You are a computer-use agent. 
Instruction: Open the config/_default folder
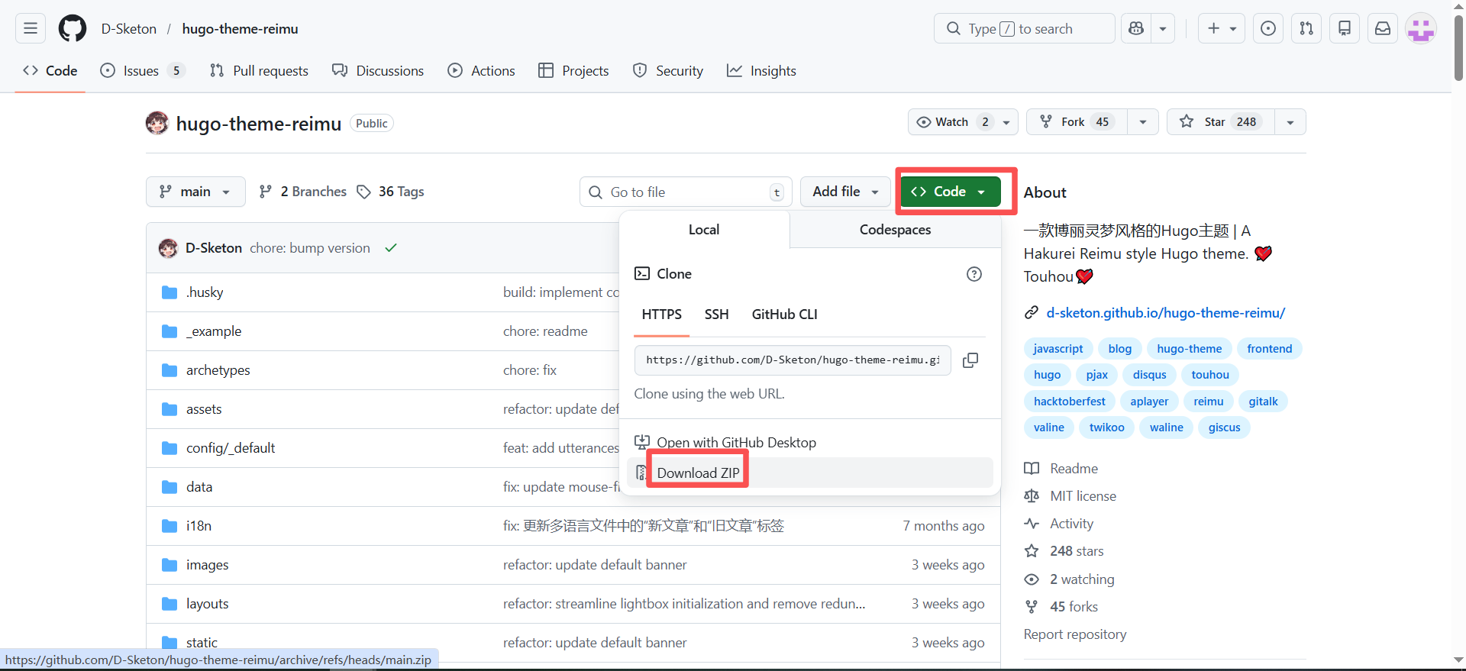(231, 448)
